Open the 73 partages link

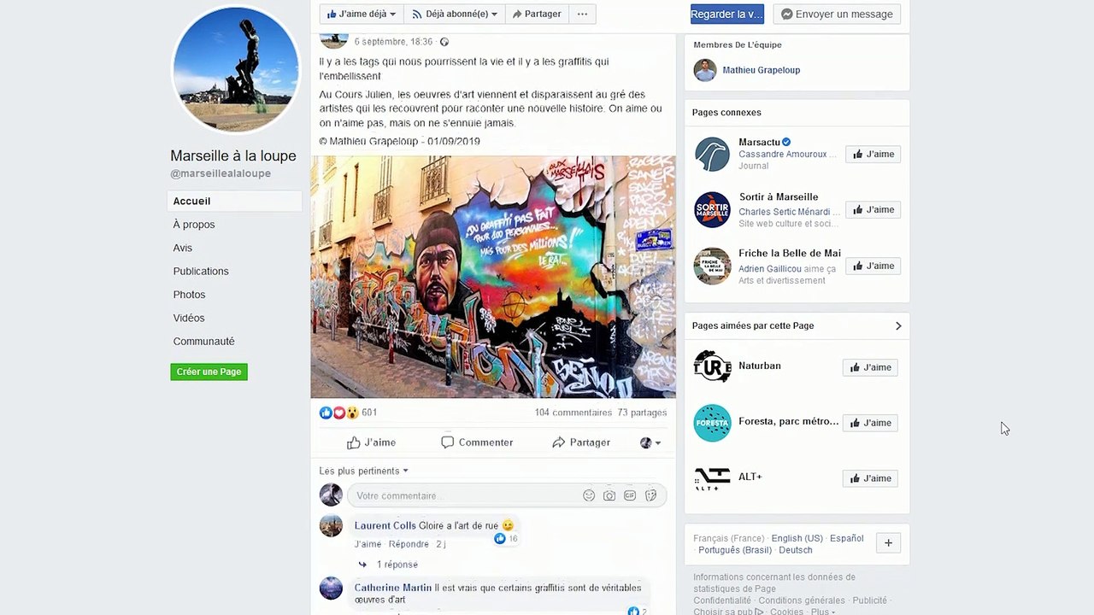pyautogui.click(x=642, y=413)
